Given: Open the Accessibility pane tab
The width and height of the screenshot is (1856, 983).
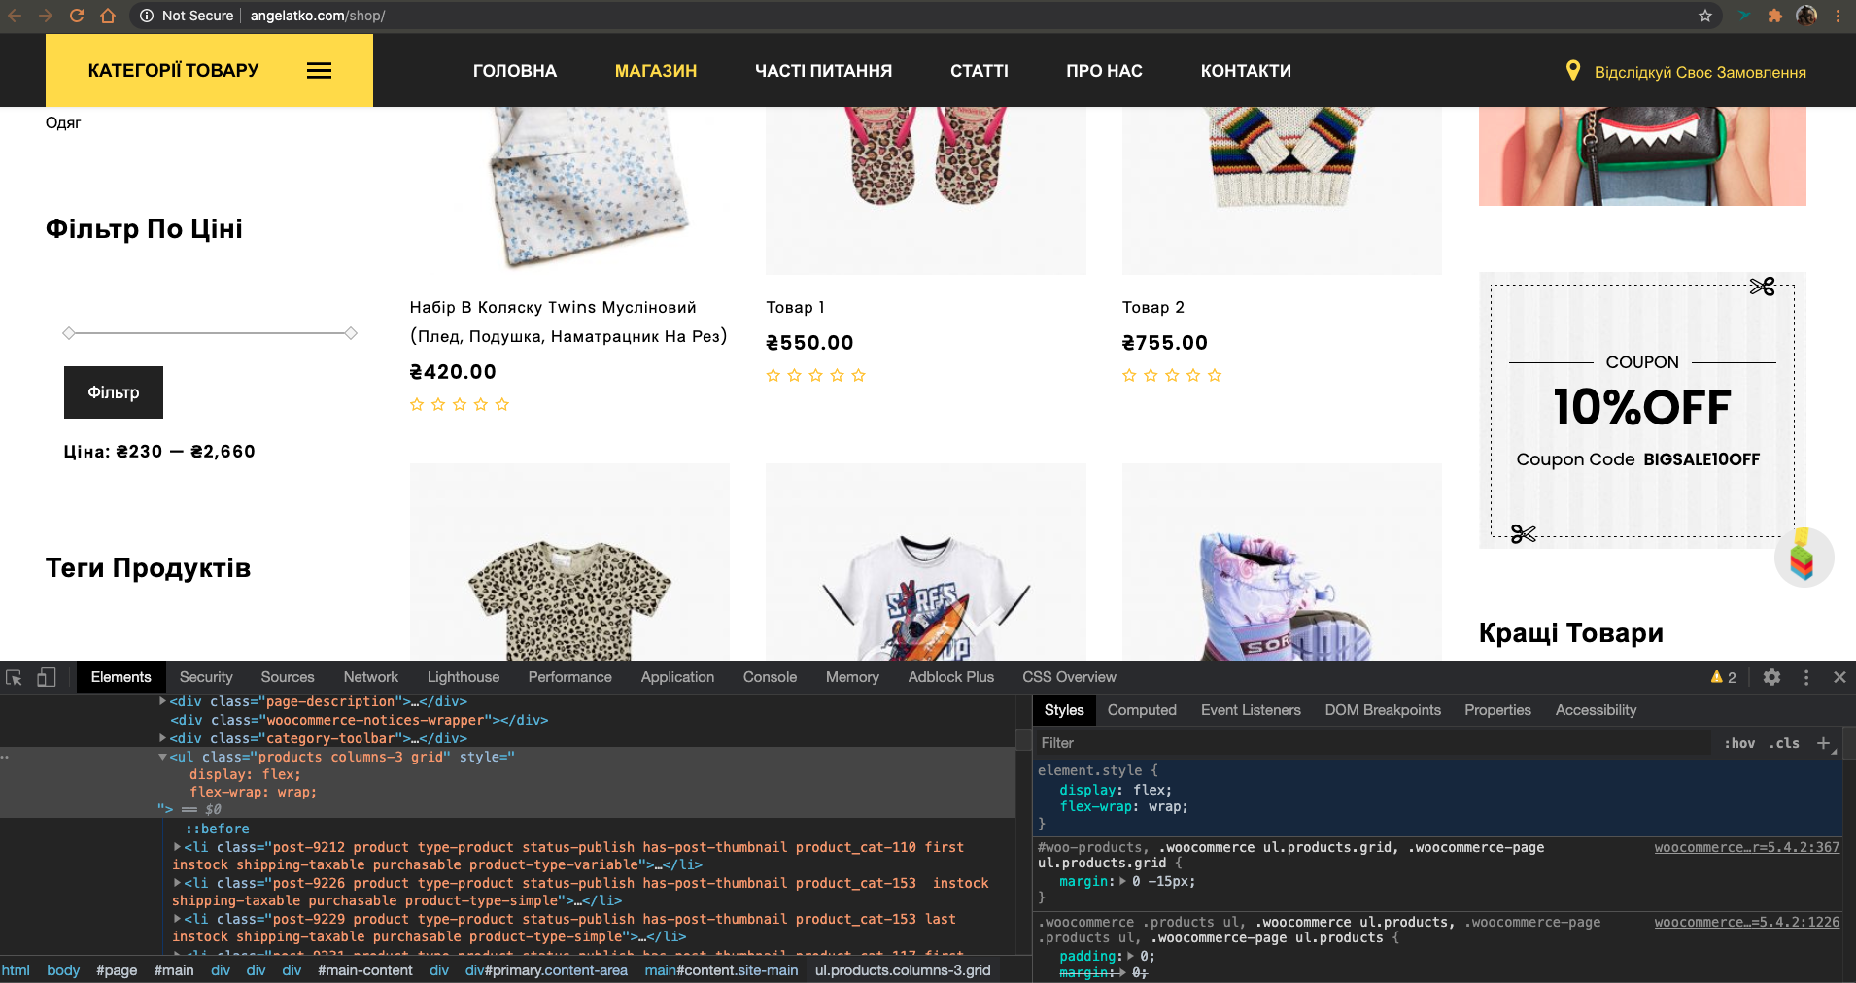Looking at the screenshot, I should pos(1596,710).
